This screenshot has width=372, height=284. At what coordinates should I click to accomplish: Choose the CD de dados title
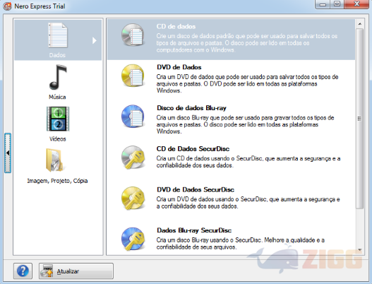tap(176, 26)
